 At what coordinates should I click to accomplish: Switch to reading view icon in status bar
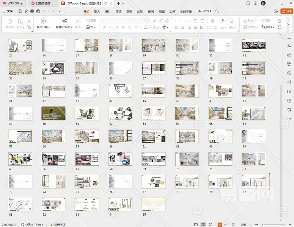click(211, 224)
